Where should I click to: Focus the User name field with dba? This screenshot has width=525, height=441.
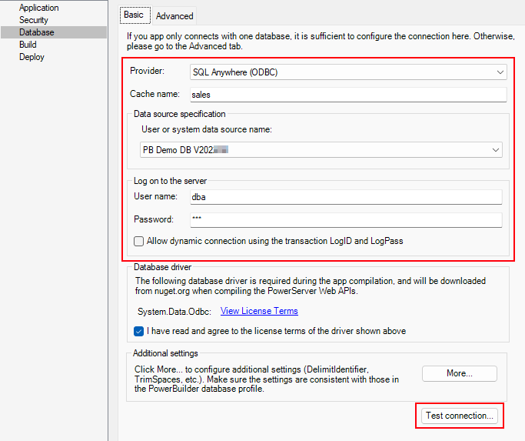pyautogui.click(x=345, y=196)
